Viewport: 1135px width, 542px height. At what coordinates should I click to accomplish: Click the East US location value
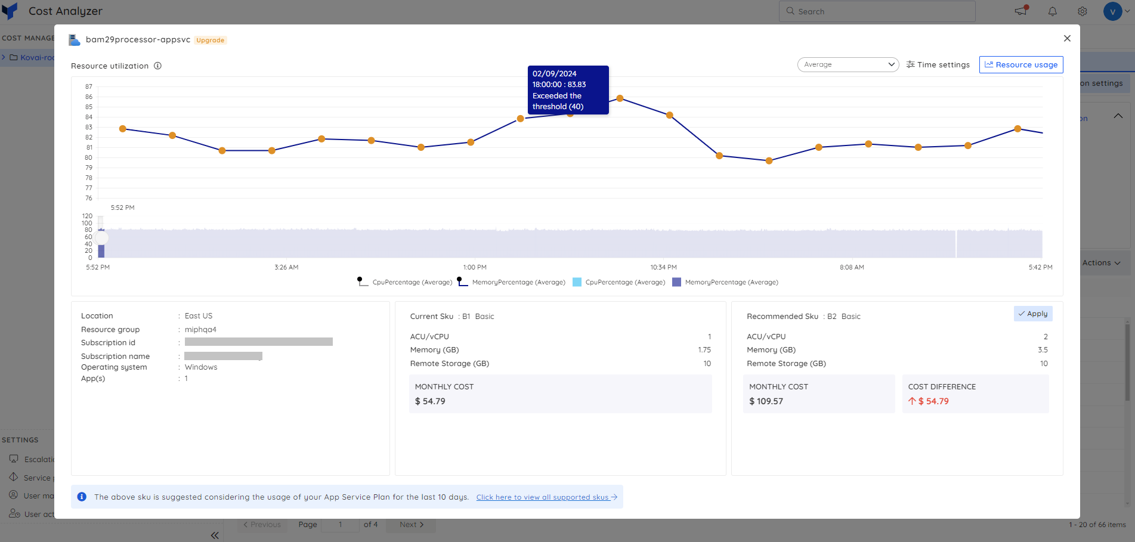pyautogui.click(x=199, y=316)
